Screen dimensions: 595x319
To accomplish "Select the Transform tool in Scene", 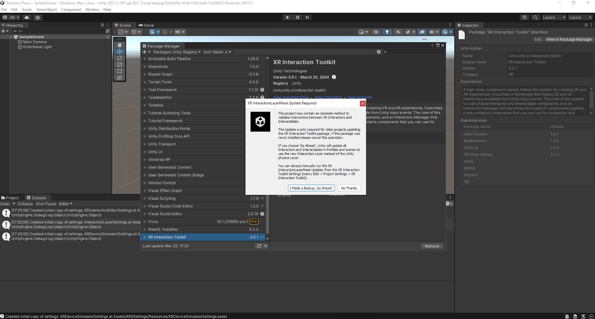I will [119, 78].
